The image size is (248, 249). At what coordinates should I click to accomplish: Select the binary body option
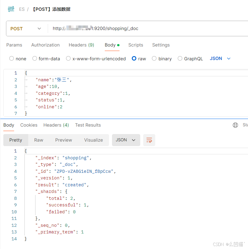[154, 58]
